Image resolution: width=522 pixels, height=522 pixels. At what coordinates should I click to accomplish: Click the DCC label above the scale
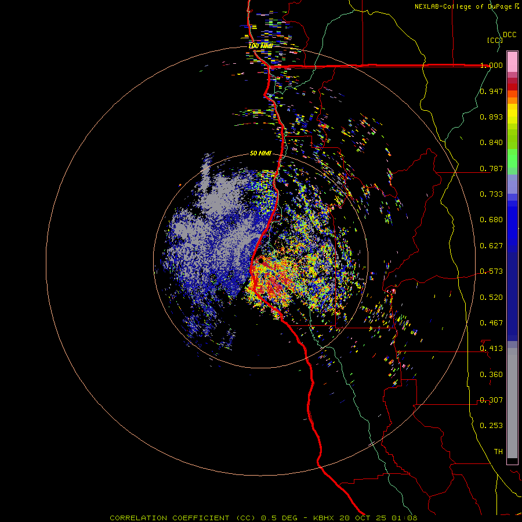509,35
